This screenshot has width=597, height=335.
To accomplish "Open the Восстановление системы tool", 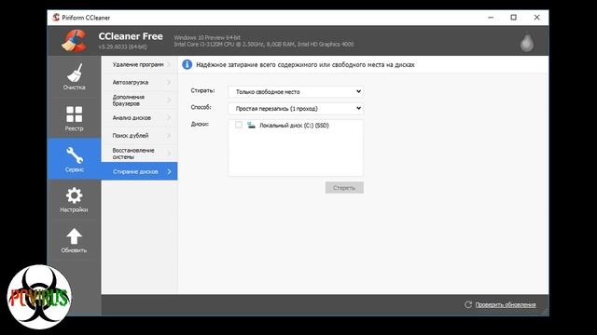I will click(139, 153).
